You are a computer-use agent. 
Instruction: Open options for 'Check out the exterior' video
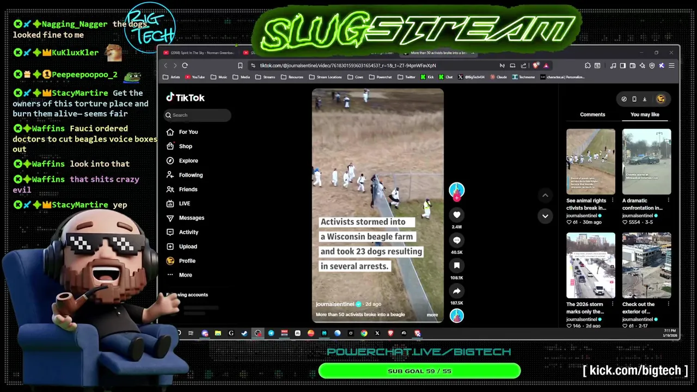[x=669, y=304]
